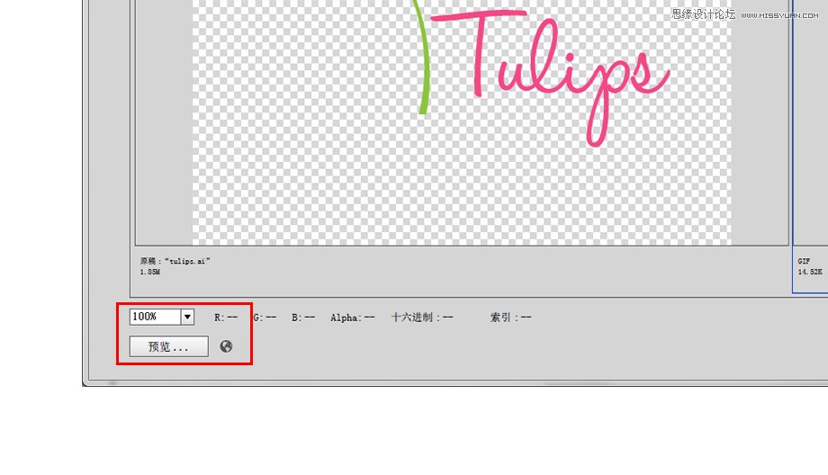Click the 预览... preview button
828x475 pixels.
168,346
